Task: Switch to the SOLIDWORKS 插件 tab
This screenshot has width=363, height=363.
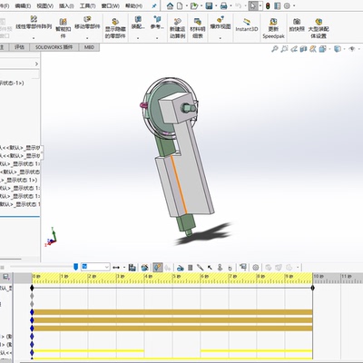Action: pos(54,47)
